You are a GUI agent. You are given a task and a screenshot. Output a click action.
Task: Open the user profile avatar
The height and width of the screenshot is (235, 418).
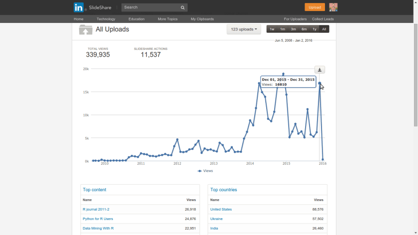click(333, 7)
